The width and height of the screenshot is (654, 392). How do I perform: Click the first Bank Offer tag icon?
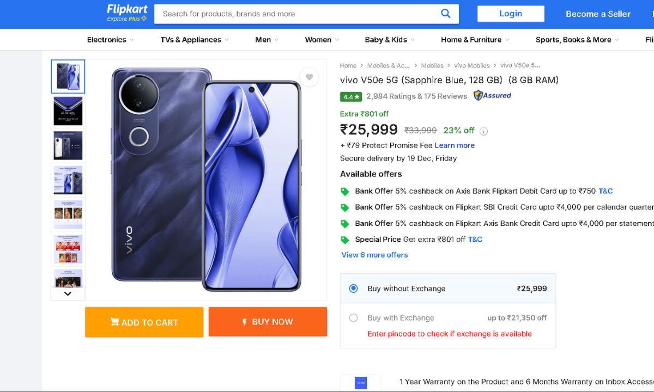point(344,192)
